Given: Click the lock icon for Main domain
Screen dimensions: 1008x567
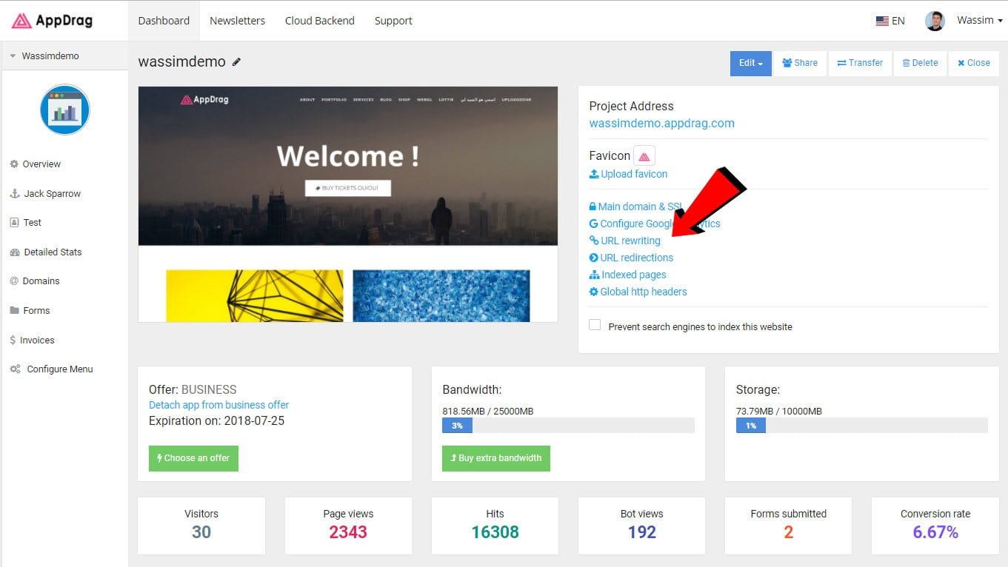Looking at the screenshot, I should pyautogui.click(x=593, y=207).
